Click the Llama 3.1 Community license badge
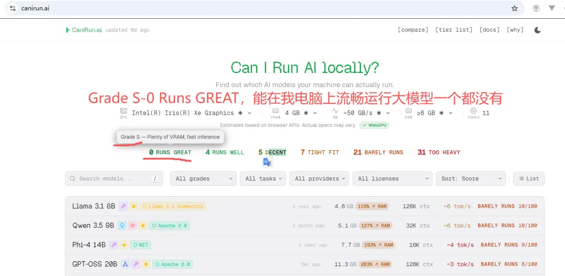565x276 pixels. click(x=173, y=206)
